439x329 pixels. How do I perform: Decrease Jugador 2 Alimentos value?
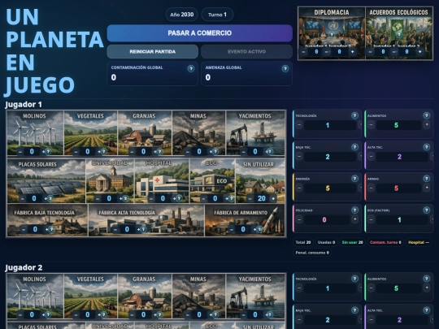[372, 288]
